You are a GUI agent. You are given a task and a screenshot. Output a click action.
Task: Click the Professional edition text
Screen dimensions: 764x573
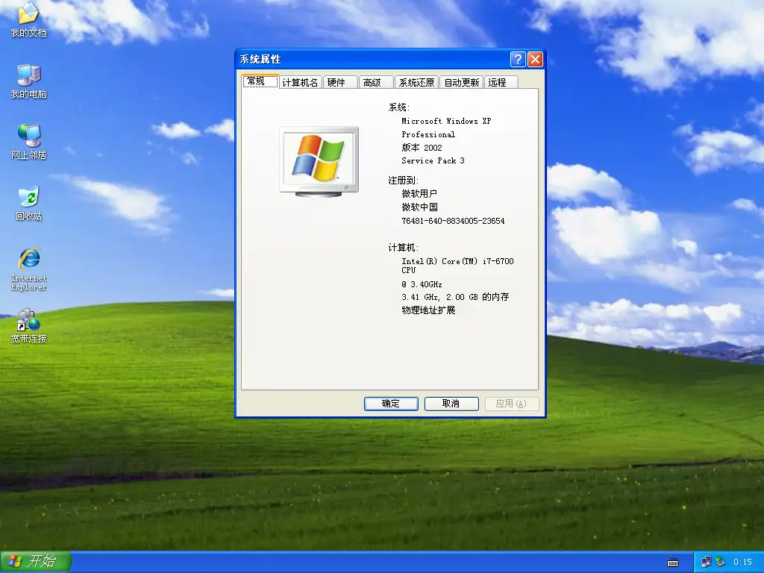tap(428, 134)
